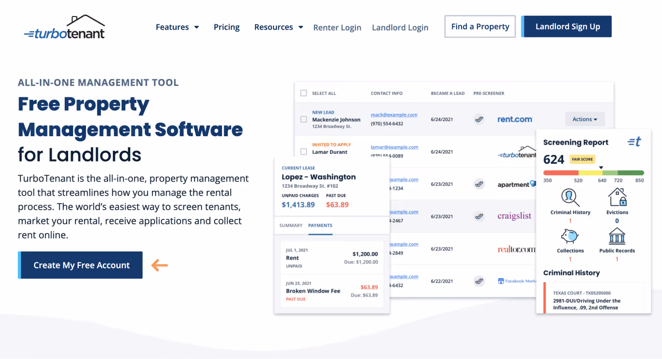
Task: Check the Select All checkbox
Action: click(304, 93)
